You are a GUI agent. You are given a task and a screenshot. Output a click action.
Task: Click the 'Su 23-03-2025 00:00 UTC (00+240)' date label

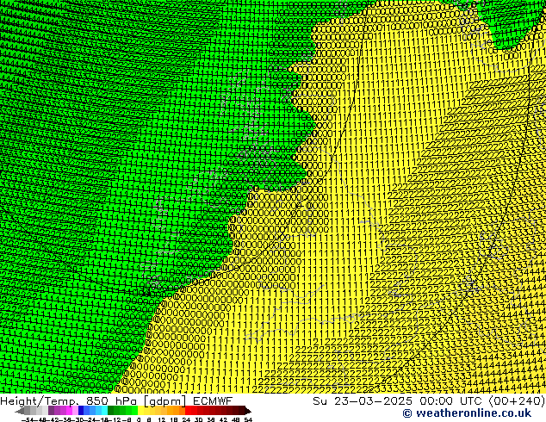point(429,401)
